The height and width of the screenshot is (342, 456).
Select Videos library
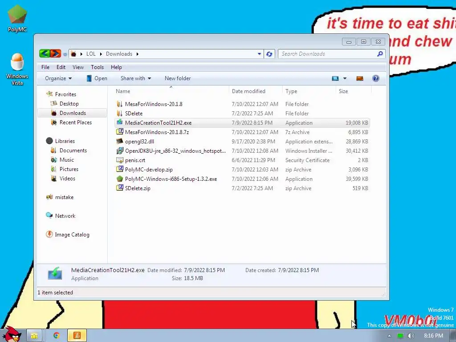(x=63, y=178)
